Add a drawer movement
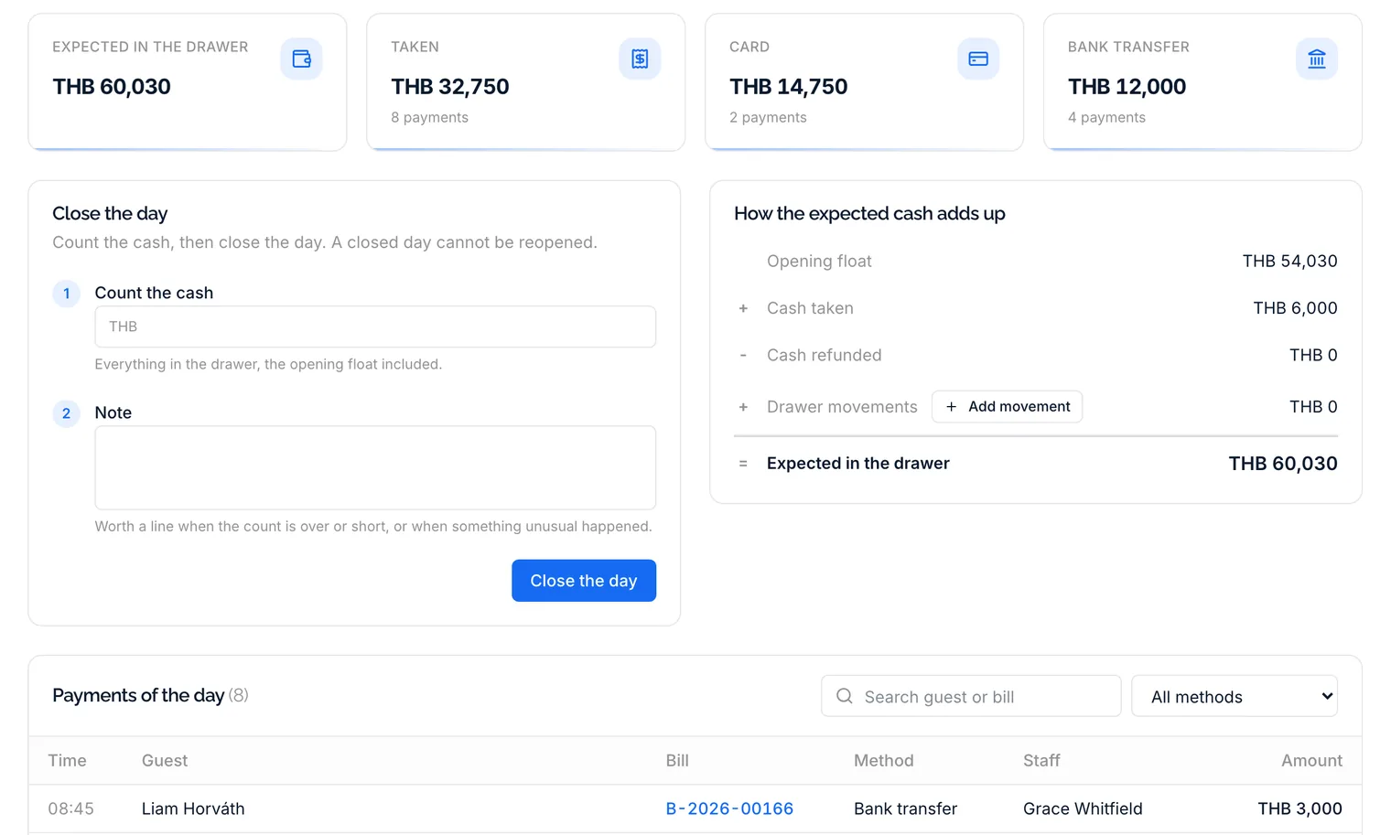Screen dimensions: 1391x835 [1007, 407]
